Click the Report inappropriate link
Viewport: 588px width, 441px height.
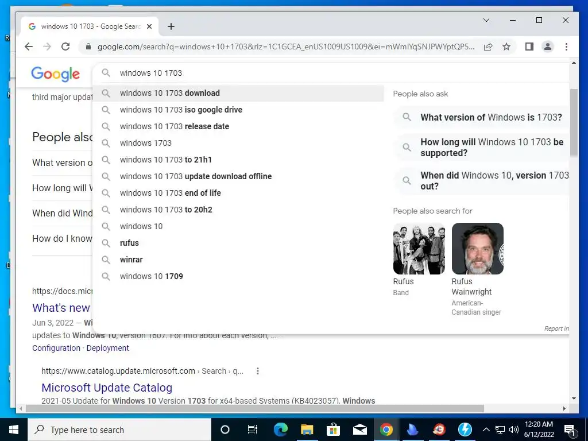[x=556, y=328]
